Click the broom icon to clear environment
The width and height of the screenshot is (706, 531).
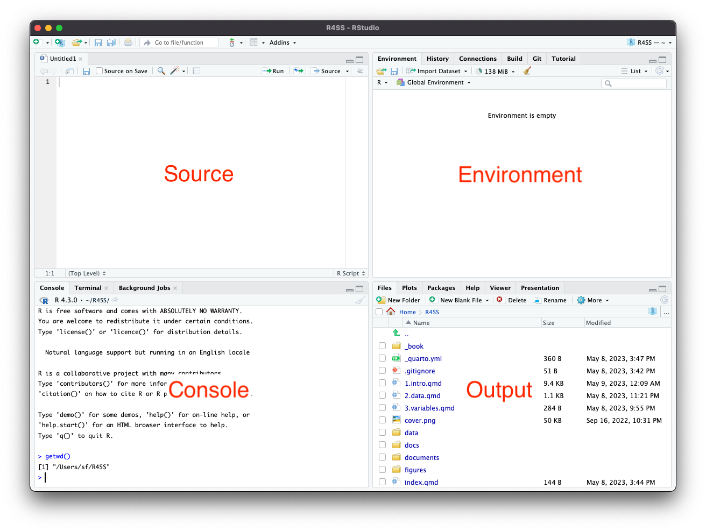tap(527, 71)
